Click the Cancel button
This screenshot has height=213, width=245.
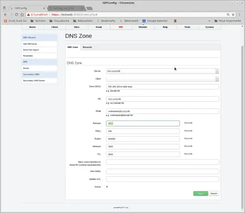tap(214, 193)
